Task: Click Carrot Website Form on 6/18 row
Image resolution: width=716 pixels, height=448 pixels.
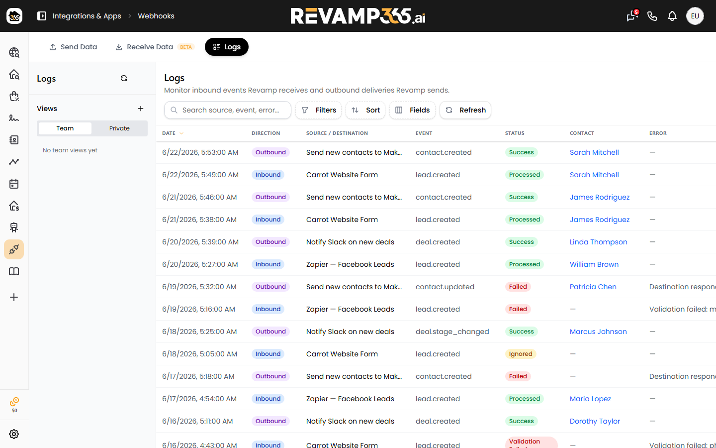Action: [x=342, y=354]
